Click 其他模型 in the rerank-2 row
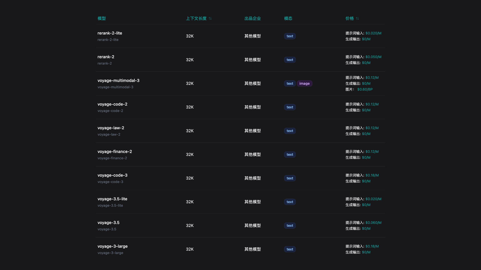 253,60
